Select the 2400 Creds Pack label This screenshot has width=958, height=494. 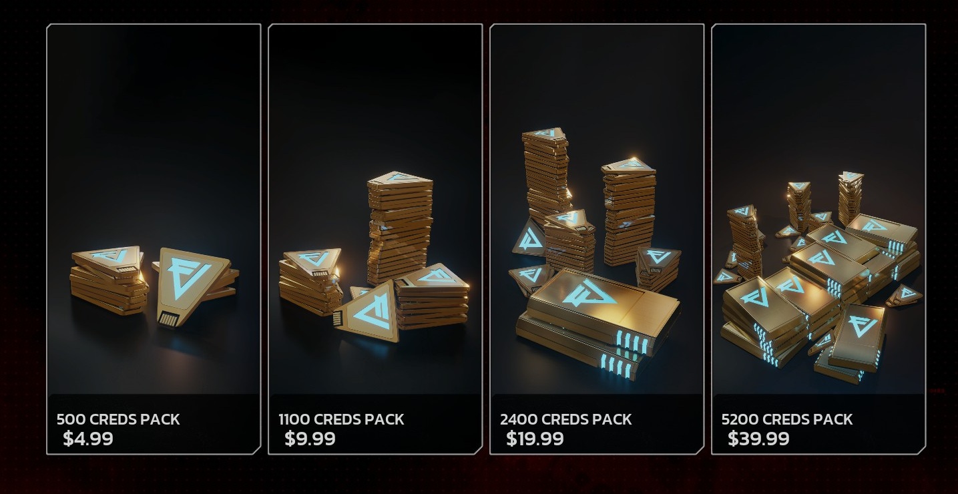(x=565, y=420)
